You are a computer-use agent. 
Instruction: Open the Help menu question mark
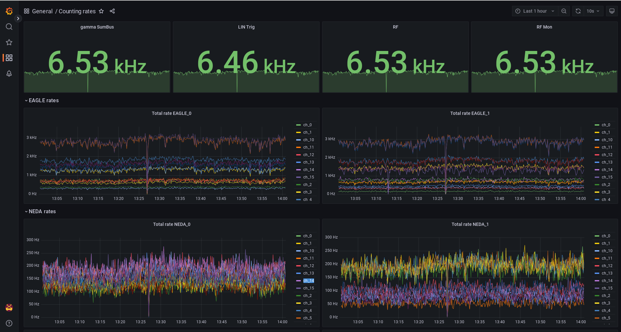pyautogui.click(x=9, y=323)
